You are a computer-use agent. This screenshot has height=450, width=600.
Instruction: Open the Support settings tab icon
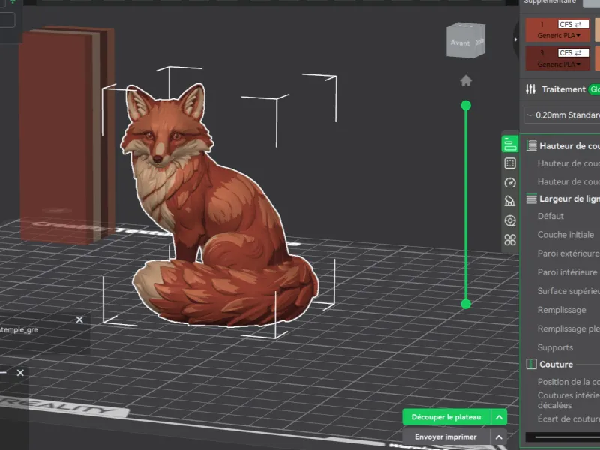pyautogui.click(x=510, y=201)
